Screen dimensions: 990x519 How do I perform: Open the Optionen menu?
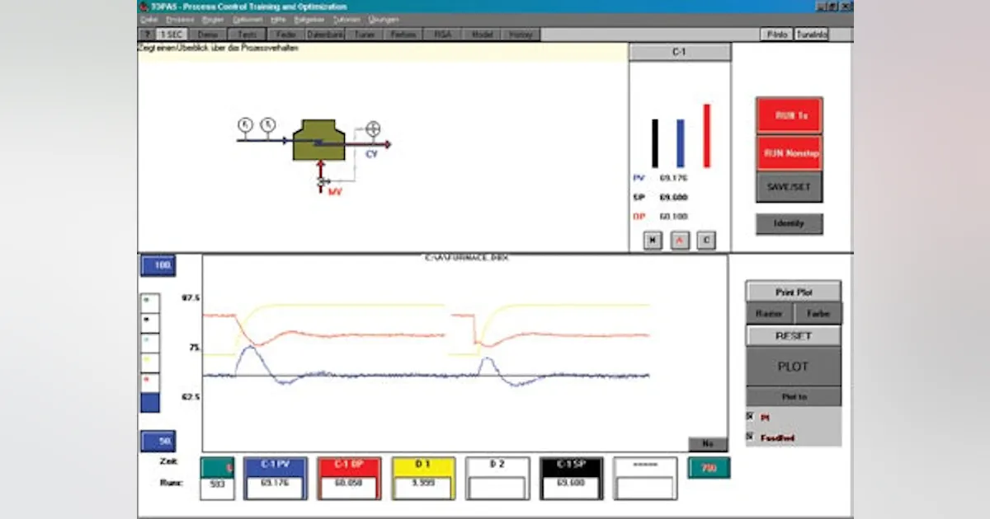point(248,19)
